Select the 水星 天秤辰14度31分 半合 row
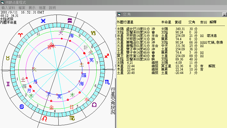227x128 pixels. [x=167, y=36]
